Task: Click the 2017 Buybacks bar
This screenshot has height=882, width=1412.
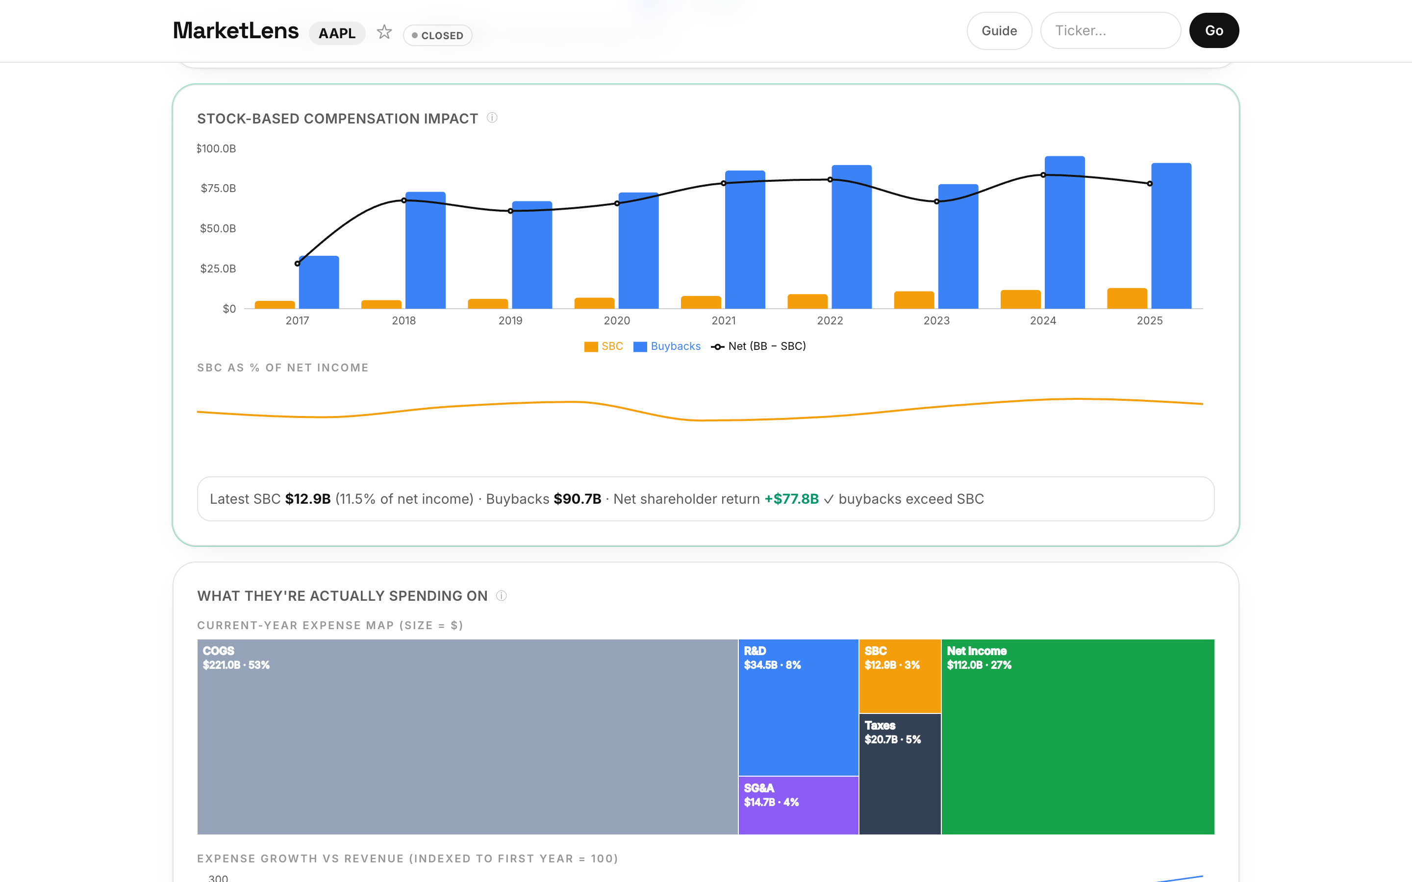Action: point(319,282)
